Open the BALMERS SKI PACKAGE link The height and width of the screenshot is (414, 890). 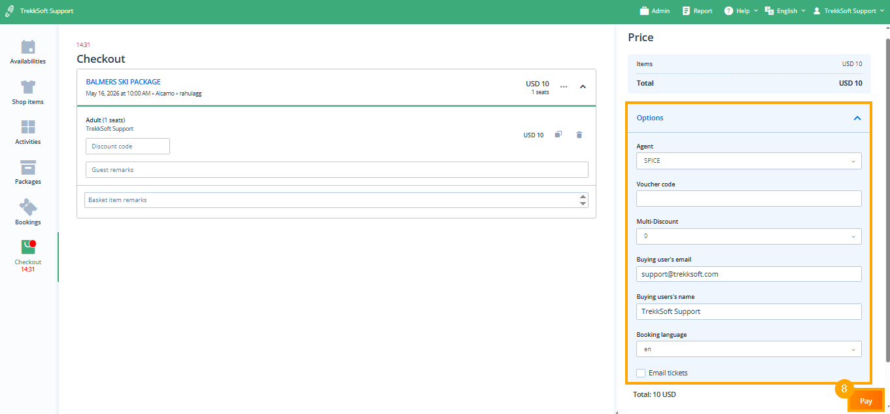tap(123, 82)
